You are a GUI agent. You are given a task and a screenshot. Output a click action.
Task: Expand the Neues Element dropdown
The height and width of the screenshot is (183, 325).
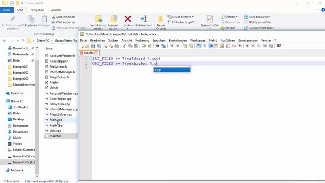click(x=181, y=17)
